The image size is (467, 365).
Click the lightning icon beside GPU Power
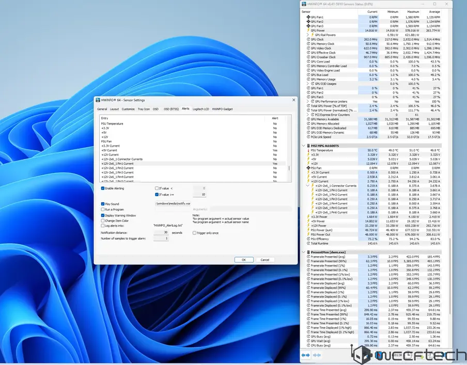pyautogui.click(x=308, y=30)
